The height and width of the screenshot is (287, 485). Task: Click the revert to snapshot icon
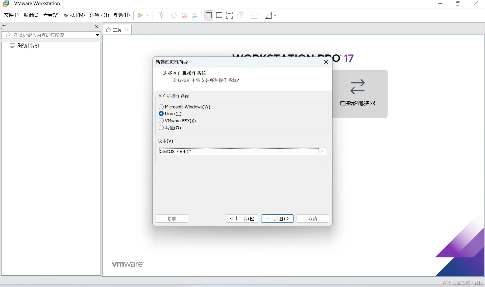tap(184, 15)
